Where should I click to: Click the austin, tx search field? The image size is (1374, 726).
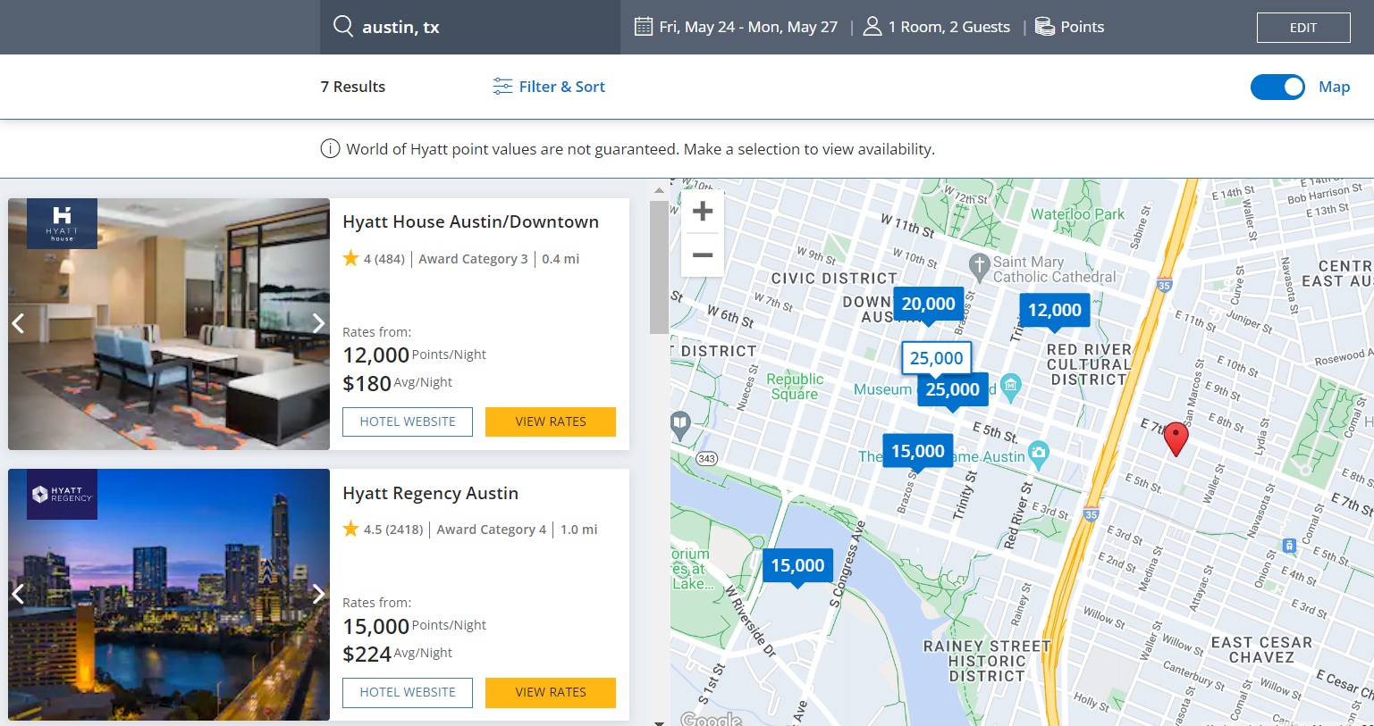(483, 27)
